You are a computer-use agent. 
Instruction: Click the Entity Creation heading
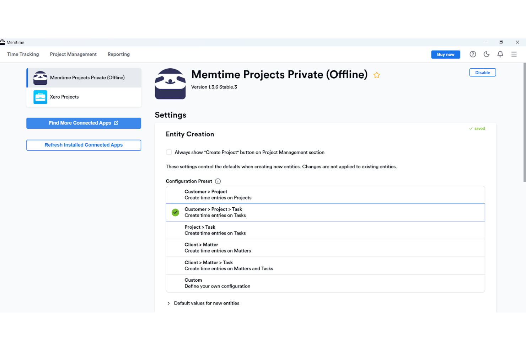click(x=190, y=134)
